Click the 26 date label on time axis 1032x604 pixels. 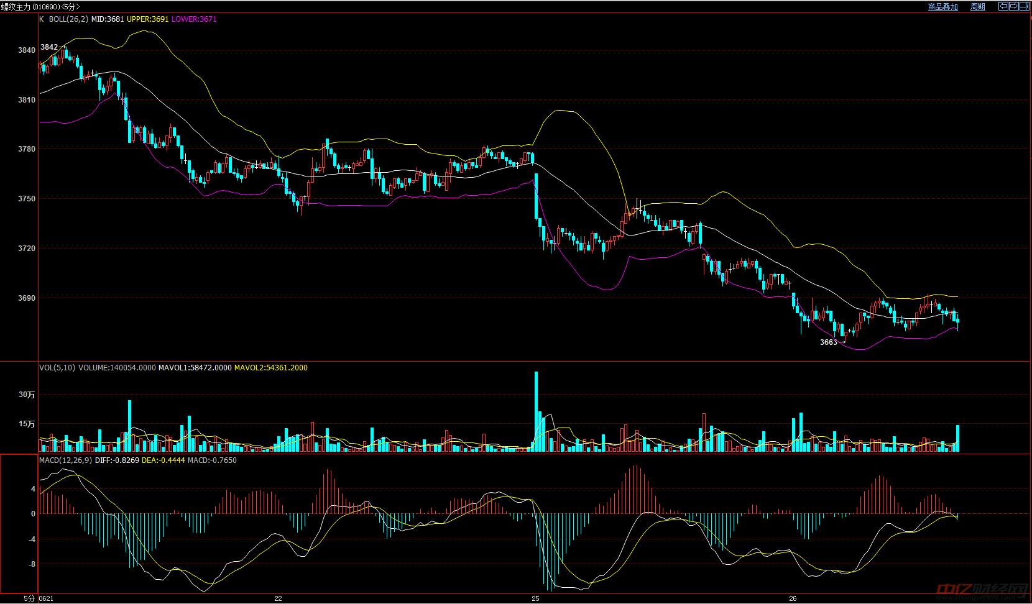coord(793,599)
